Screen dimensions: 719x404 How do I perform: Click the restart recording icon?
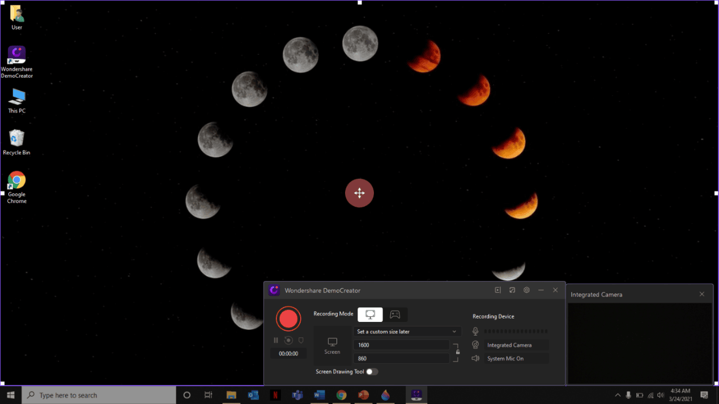click(288, 340)
